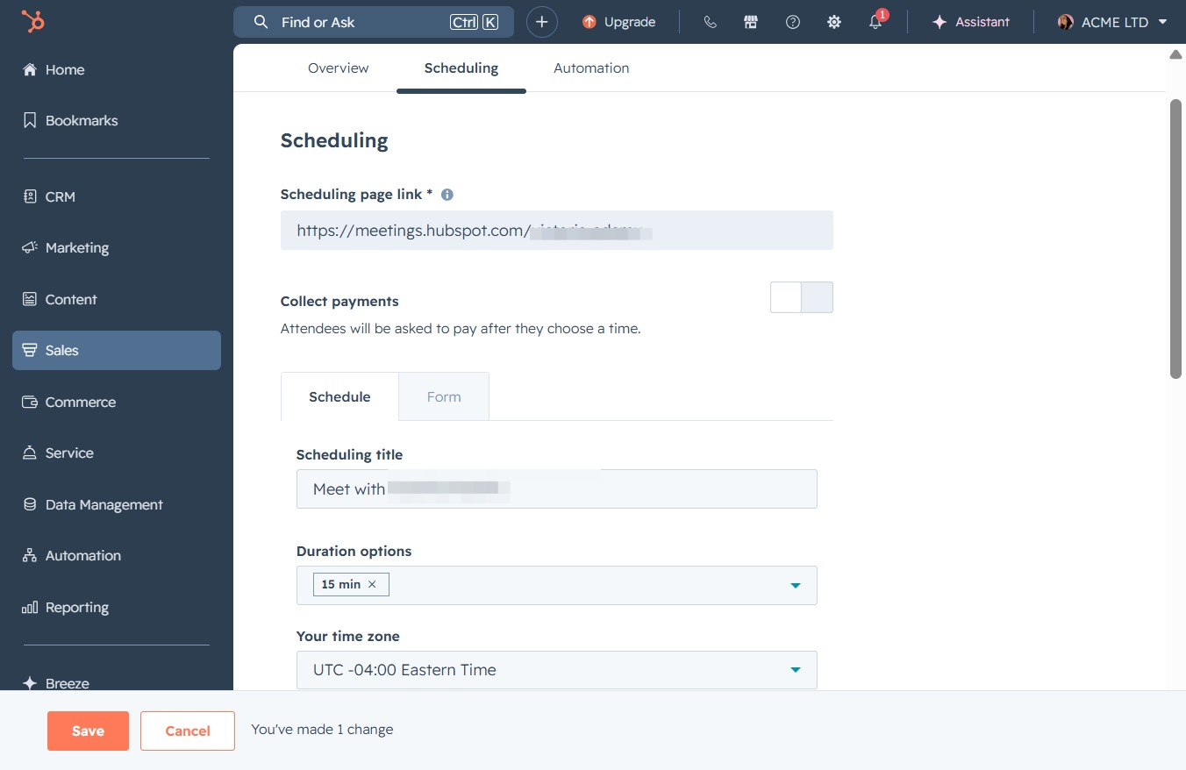This screenshot has width=1186, height=770.
Task: Switch to the Overview tab
Action: 339,68
